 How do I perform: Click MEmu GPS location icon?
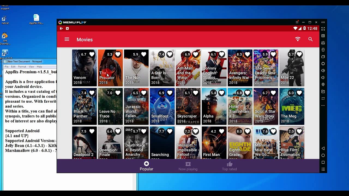click(323, 85)
